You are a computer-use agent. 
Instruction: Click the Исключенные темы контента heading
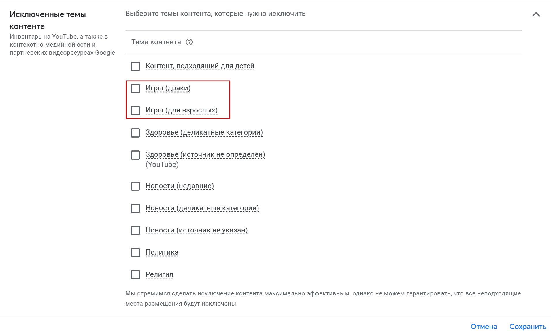tap(48, 20)
